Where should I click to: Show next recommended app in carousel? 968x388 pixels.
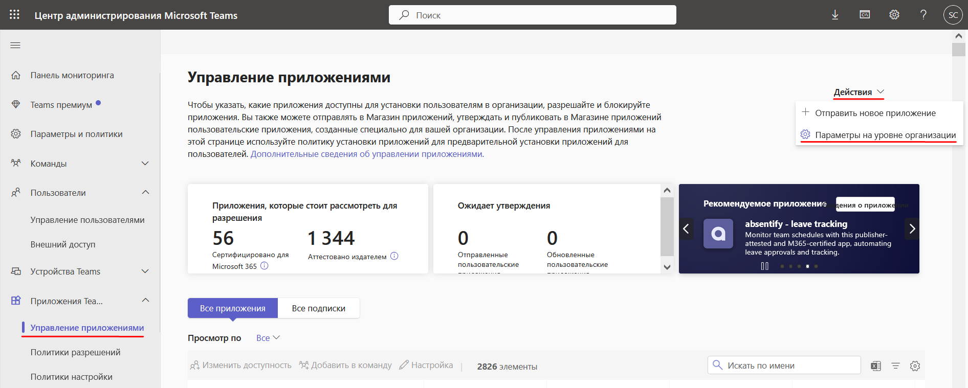912,229
